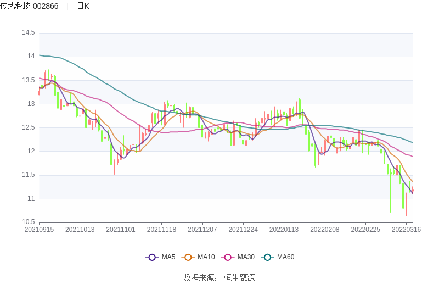Click the 10.5 price label on y-axis

(x=28, y=222)
